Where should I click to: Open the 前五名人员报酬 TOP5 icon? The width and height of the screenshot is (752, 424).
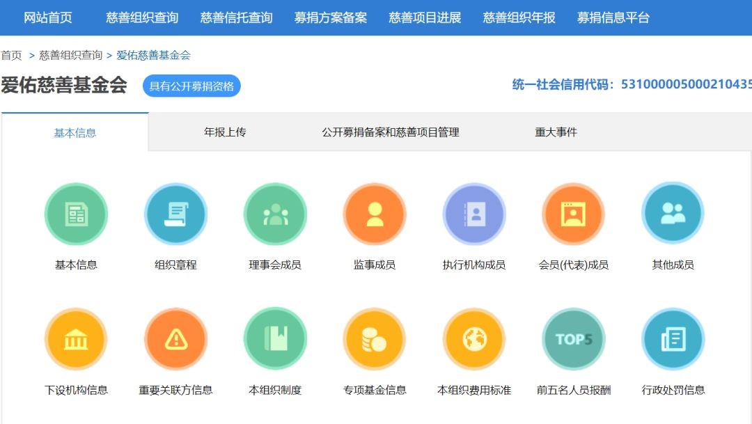pos(573,339)
